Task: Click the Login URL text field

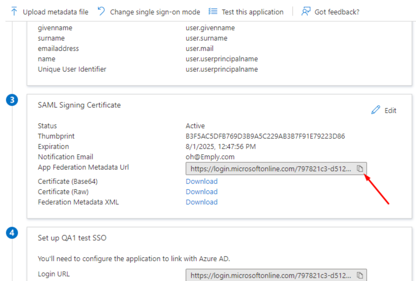Action: coord(271,275)
